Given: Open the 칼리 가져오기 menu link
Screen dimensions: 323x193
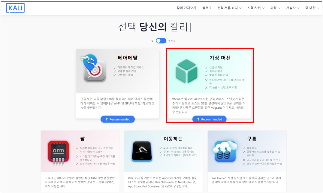Looking at the screenshot, I should click(186, 8).
